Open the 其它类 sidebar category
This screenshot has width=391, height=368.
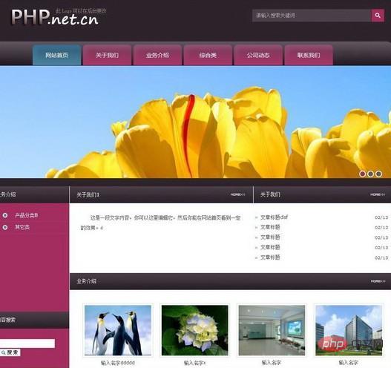point(22,227)
